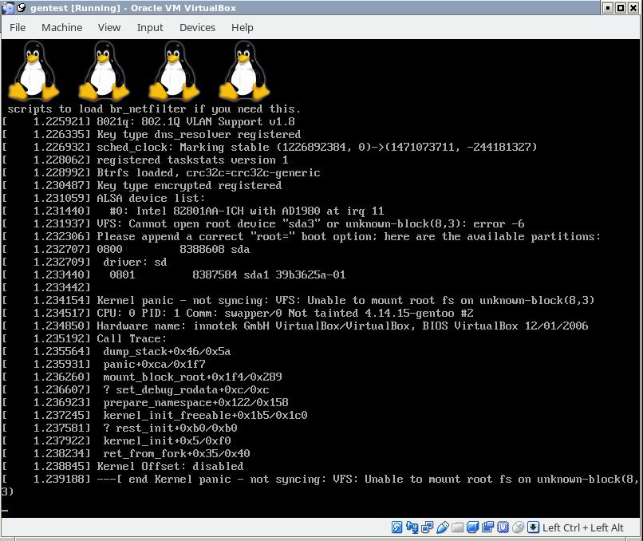Open the Help menu
Image resolution: width=643 pixels, height=541 pixels.
(242, 27)
